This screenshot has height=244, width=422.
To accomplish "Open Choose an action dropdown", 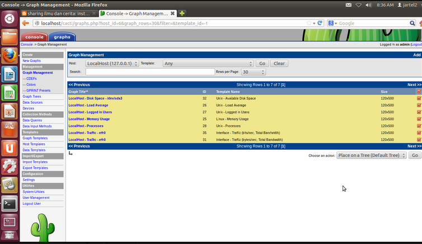I will 371,155.
